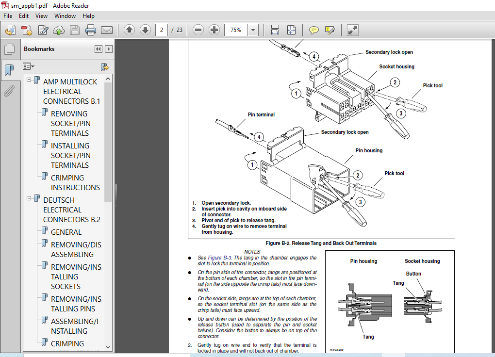Click the find current bookmark icon
495x357 pixels.
104,66
